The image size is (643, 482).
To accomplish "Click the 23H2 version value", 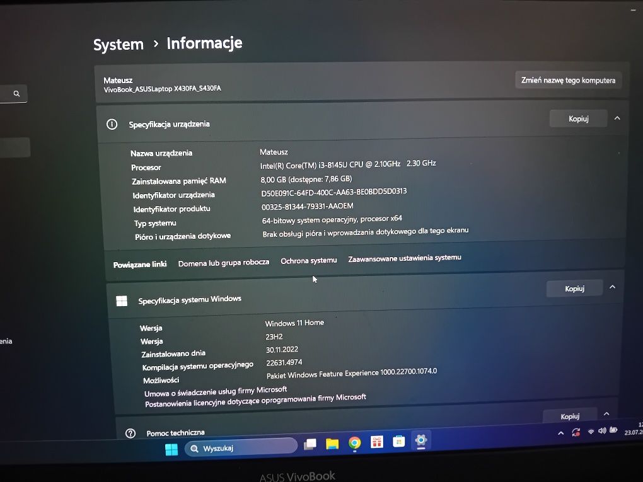I will click(x=274, y=337).
